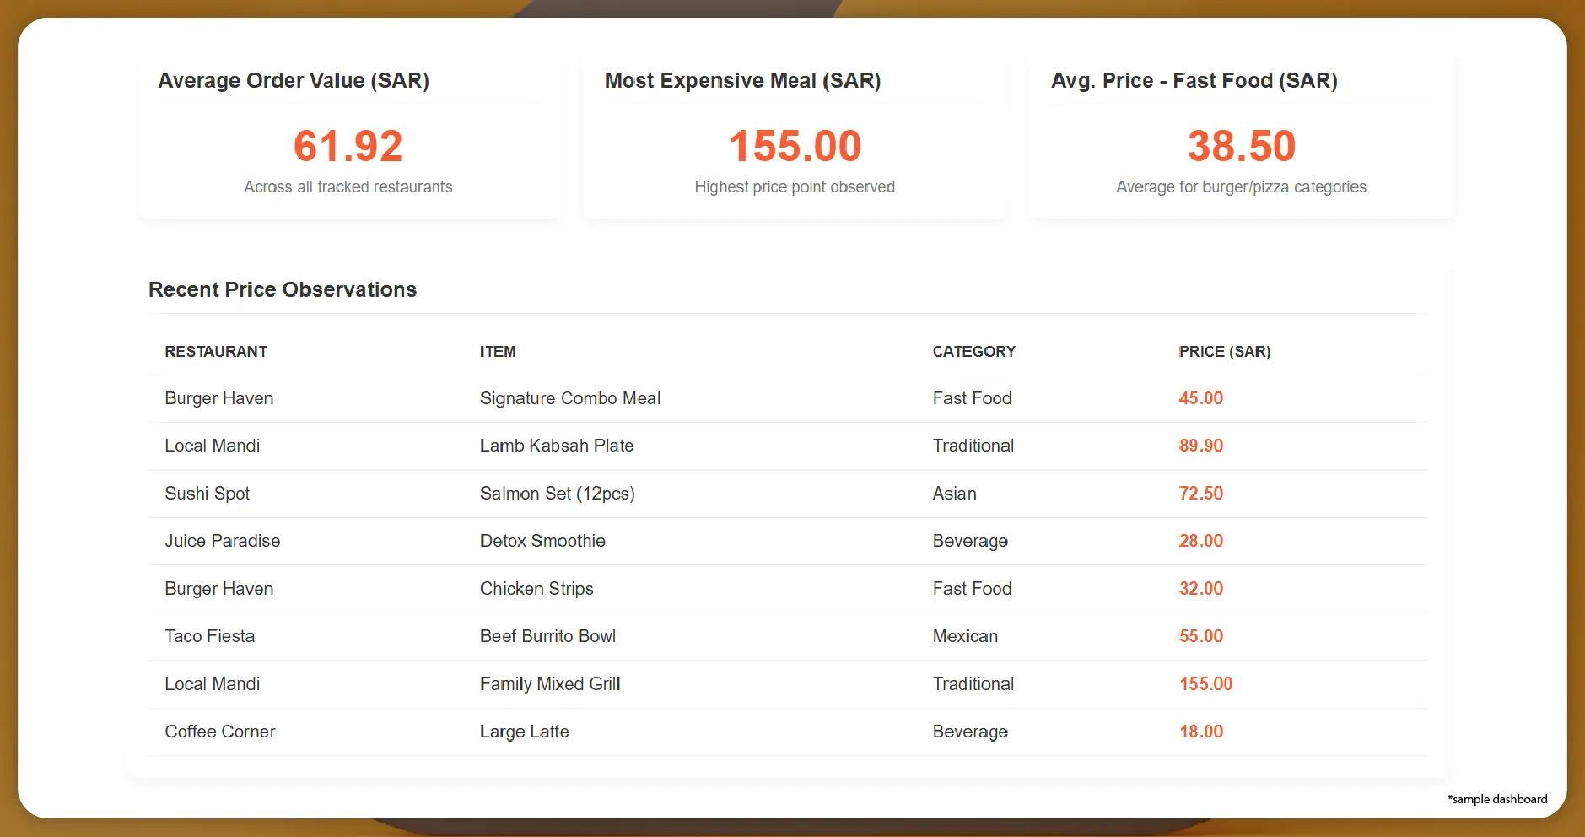Screen dimensions: 1585x837
Task: Sort by the RESTAURANT column header
Action: [x=216, y=351]
